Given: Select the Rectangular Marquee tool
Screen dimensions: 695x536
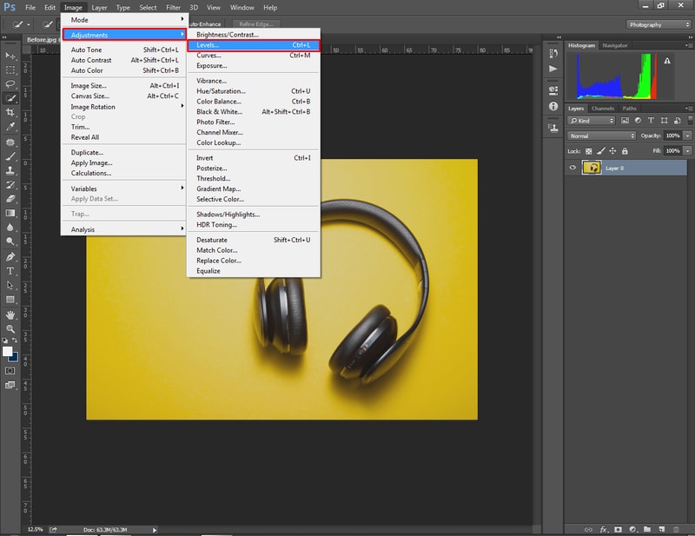Looking at the screenshot, I should coord(10,70).
